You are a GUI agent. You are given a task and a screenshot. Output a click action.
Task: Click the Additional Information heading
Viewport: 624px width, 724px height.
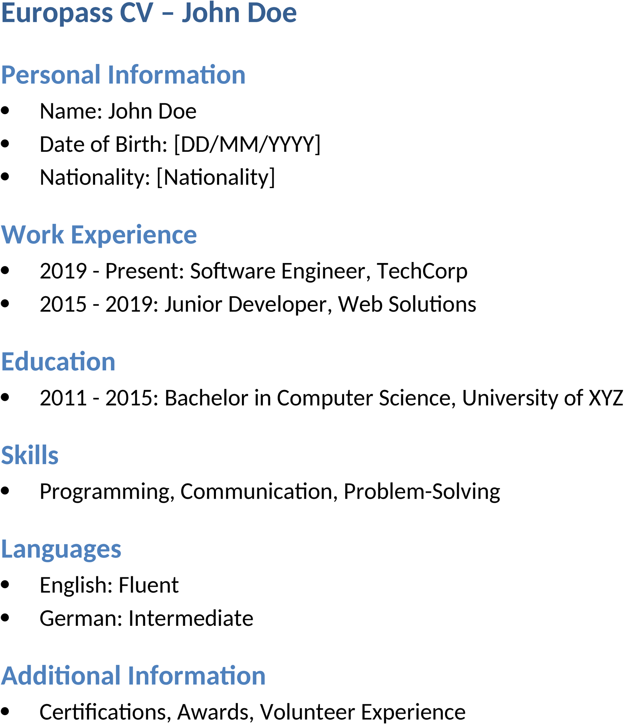click(x=133, y=676)
